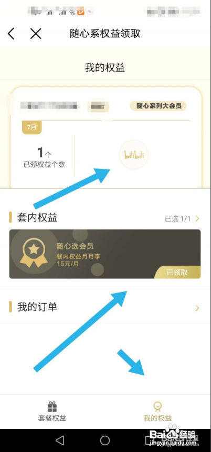Tap Android back navigation triangle
This screenshot has width=211, height=452.
pos(60,440)
